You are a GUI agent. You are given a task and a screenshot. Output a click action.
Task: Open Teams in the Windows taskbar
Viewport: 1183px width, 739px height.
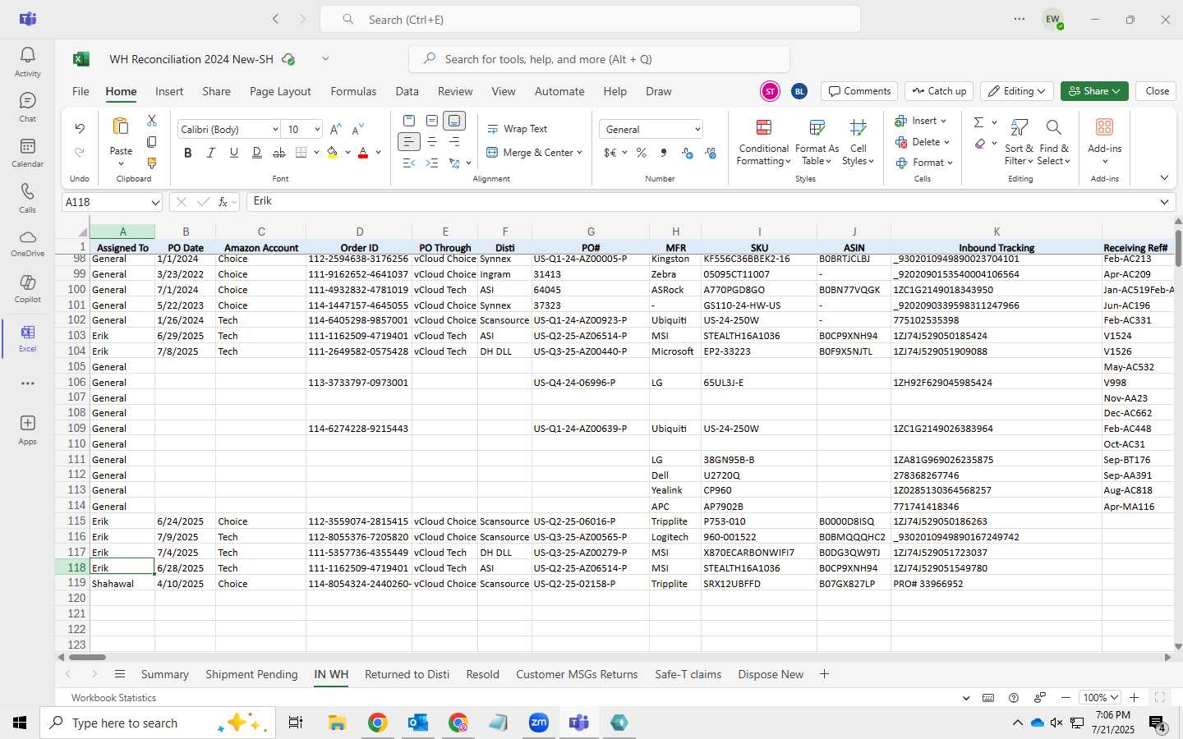coord(579,723)
